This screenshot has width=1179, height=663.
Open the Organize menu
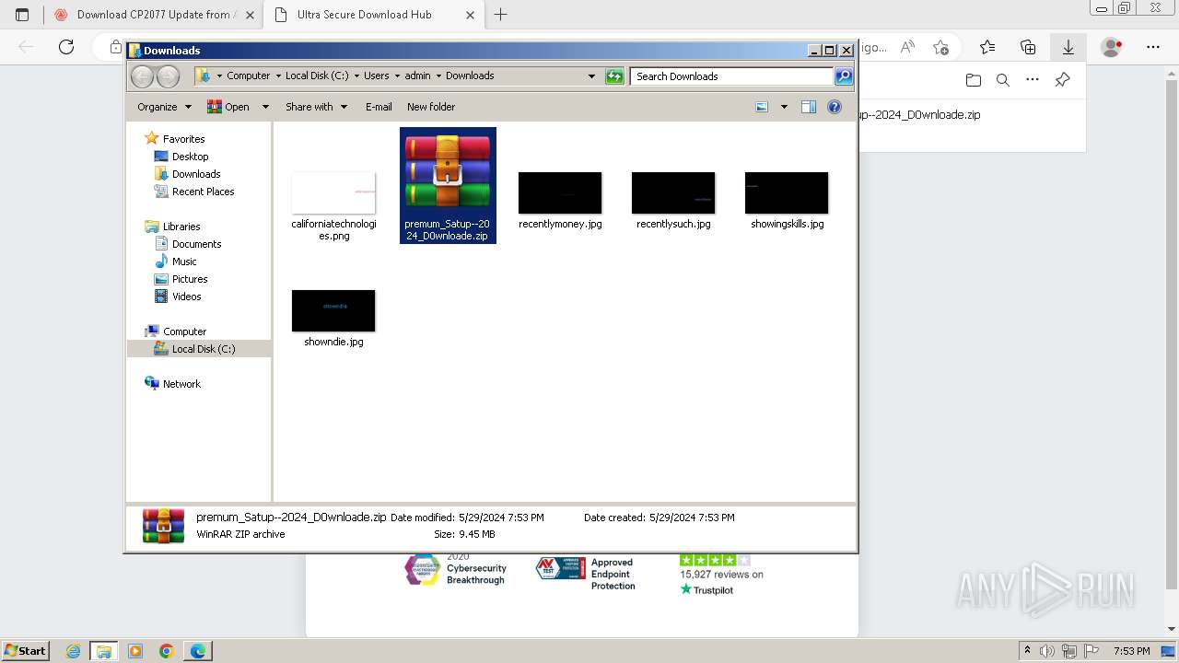(x=164, y=107)
